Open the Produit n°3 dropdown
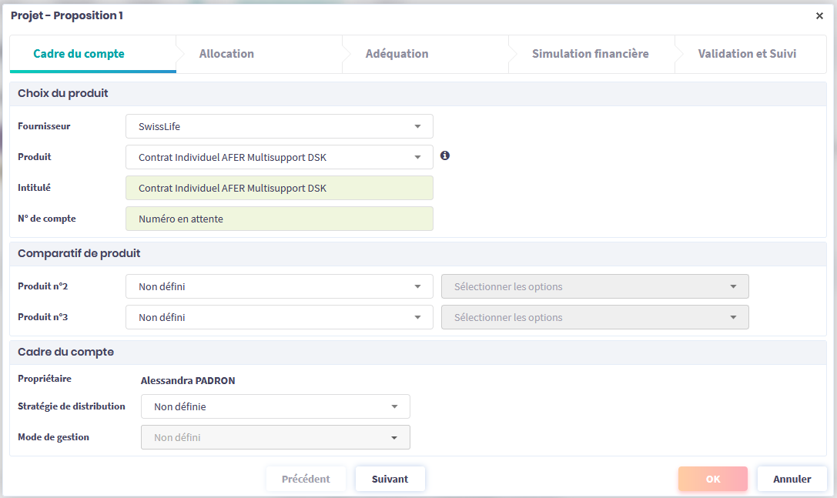This screenshot has width=837, height=498. (x=279, y=317)
